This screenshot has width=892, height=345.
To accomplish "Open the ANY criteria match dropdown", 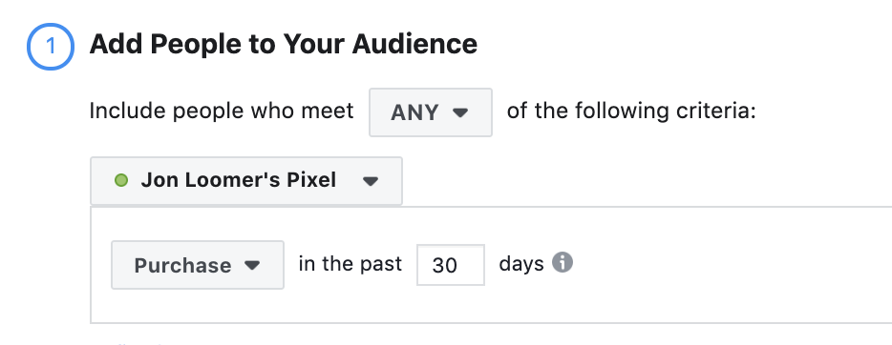I will (x=431, y=112).
